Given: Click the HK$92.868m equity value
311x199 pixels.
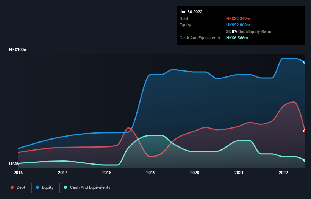Looking at the screenshot, I should pyautogui.click(x=238, y=25).
